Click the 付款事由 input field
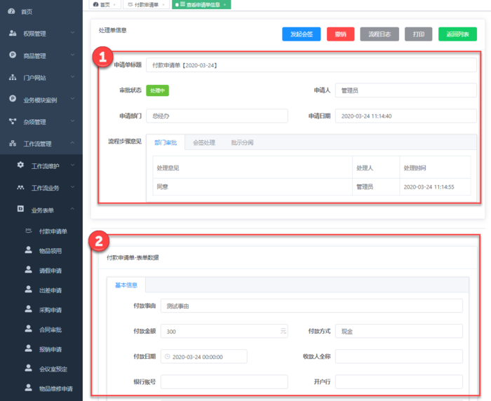 [x=311, y=306]
